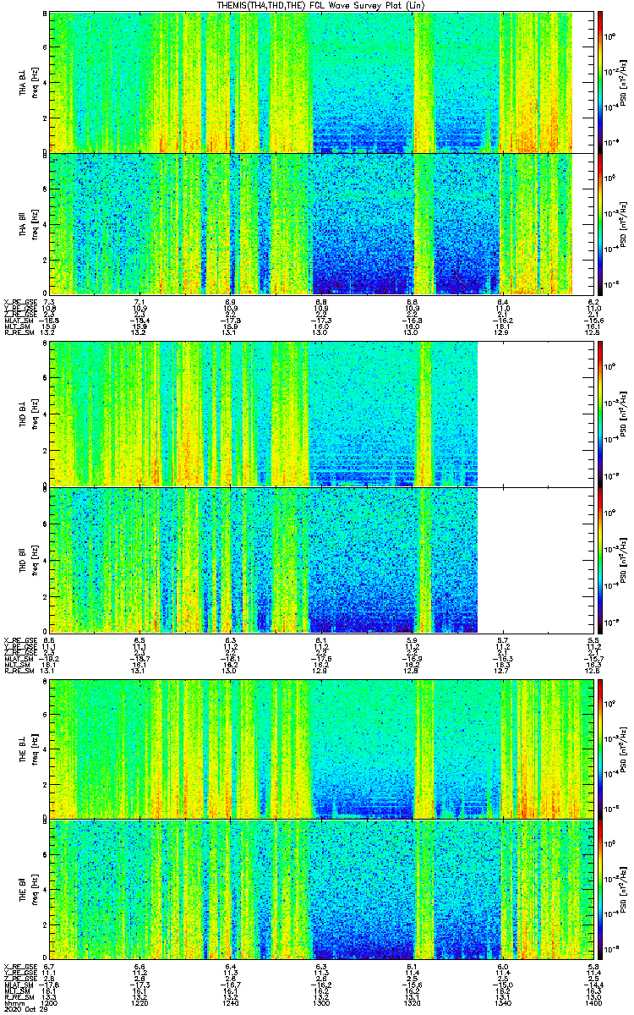This screenshot has width=634, height=1015.
Task: Select the THD B⊥ spectrogram panel
Action: pos(321,414)
